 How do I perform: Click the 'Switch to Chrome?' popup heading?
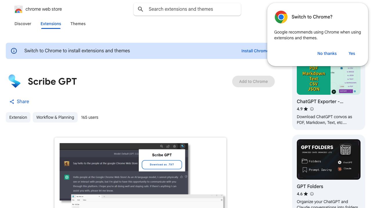(312, 17)
